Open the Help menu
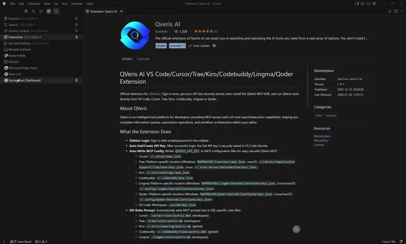Screen dimensions: 406x244 click(90, 4)
